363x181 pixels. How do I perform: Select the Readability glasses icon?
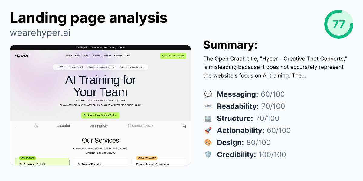[208, 106]
